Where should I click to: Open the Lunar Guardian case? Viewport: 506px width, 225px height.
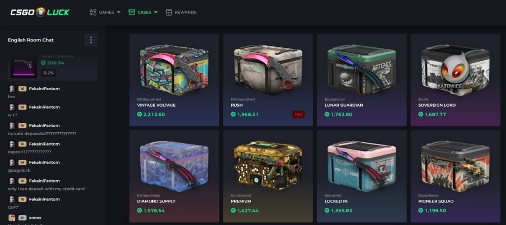(361, 80)
